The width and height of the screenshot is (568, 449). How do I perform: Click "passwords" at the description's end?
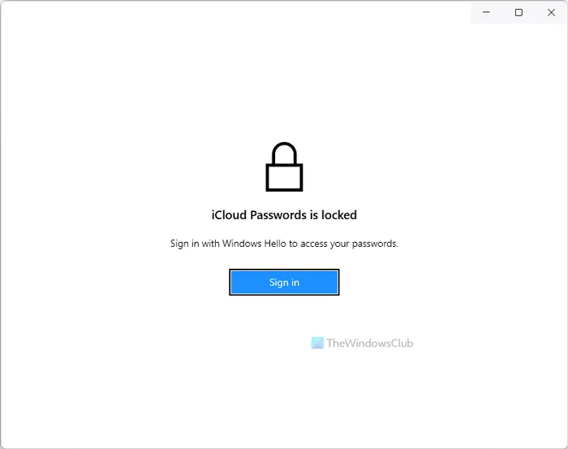pos(375,244)
